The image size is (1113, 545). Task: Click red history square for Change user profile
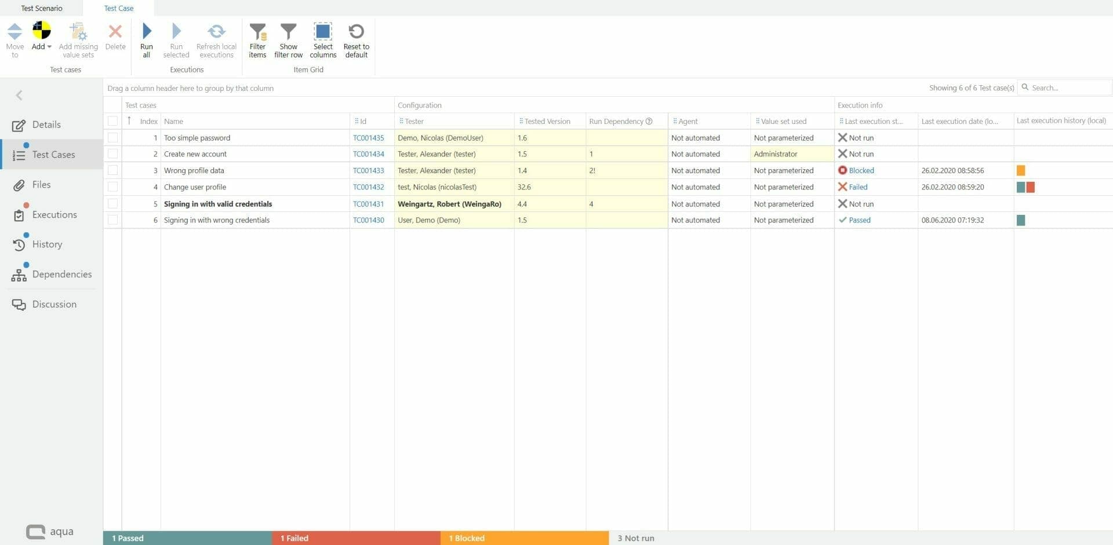(1031, 187)
